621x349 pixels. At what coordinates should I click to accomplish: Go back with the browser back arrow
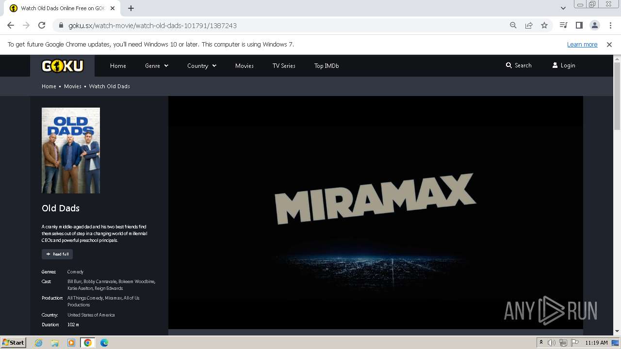coord(11,25)
